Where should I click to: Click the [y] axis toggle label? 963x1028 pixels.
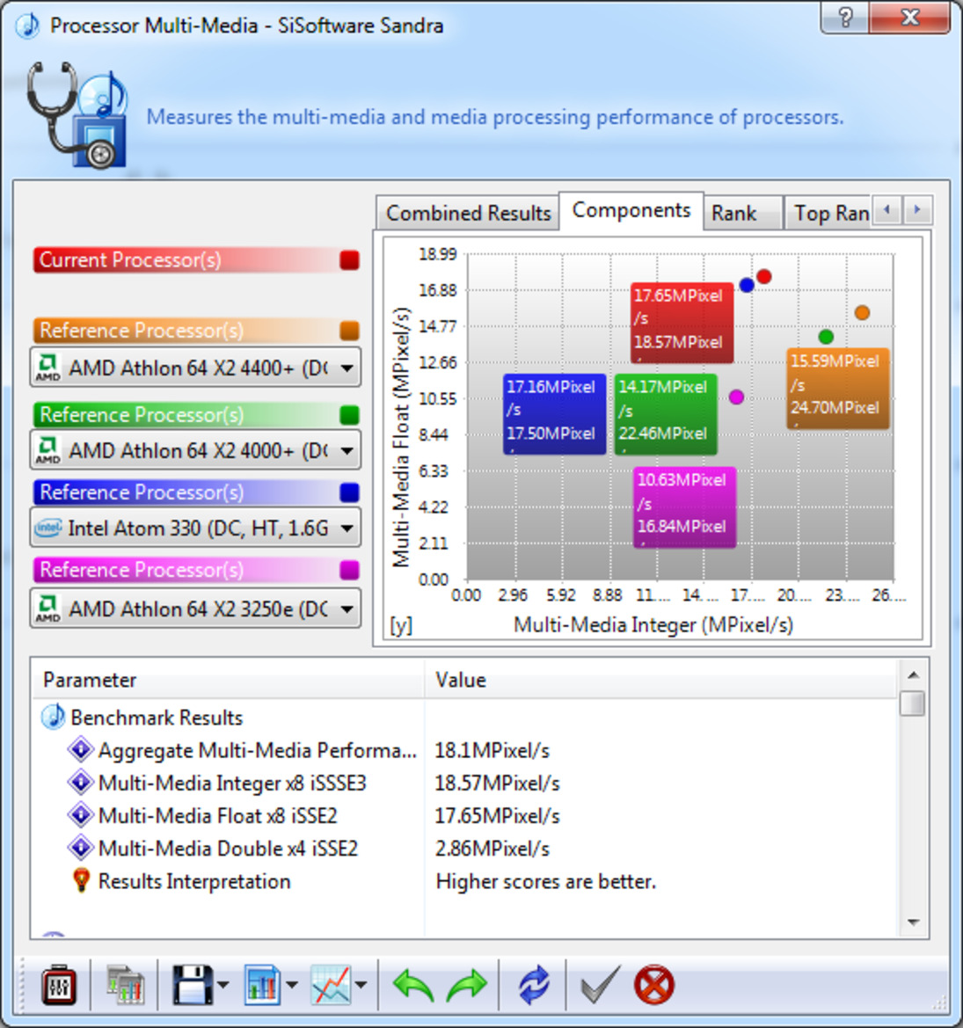click(x=401, y=625)
